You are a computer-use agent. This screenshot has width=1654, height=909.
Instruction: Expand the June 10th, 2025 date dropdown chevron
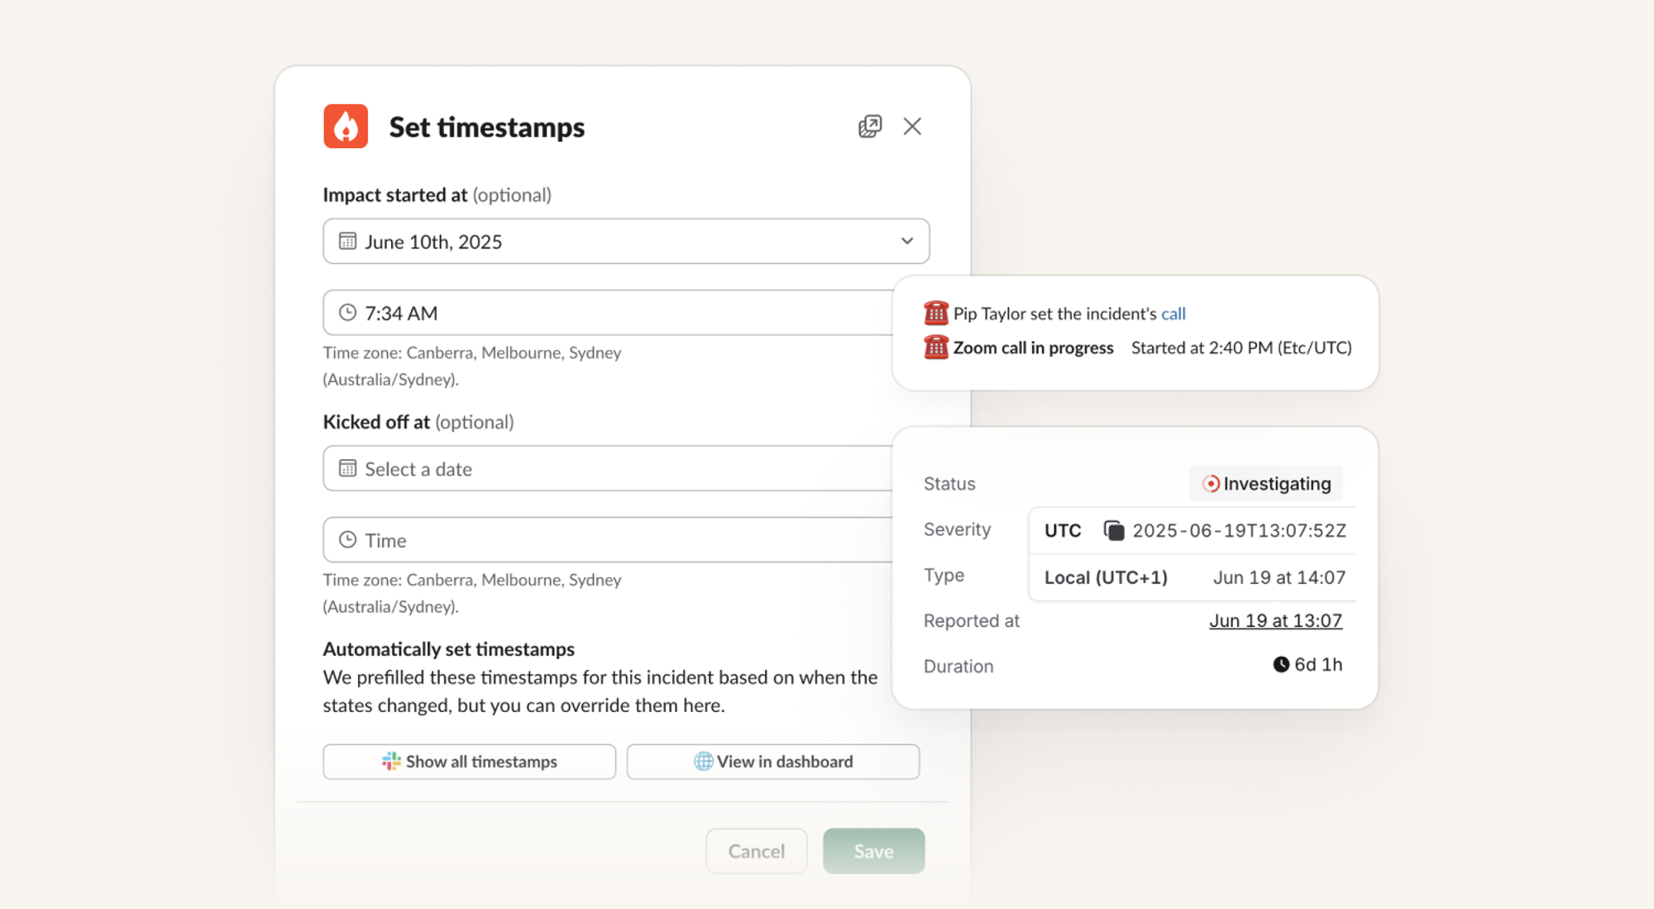[x=906, y=242]
